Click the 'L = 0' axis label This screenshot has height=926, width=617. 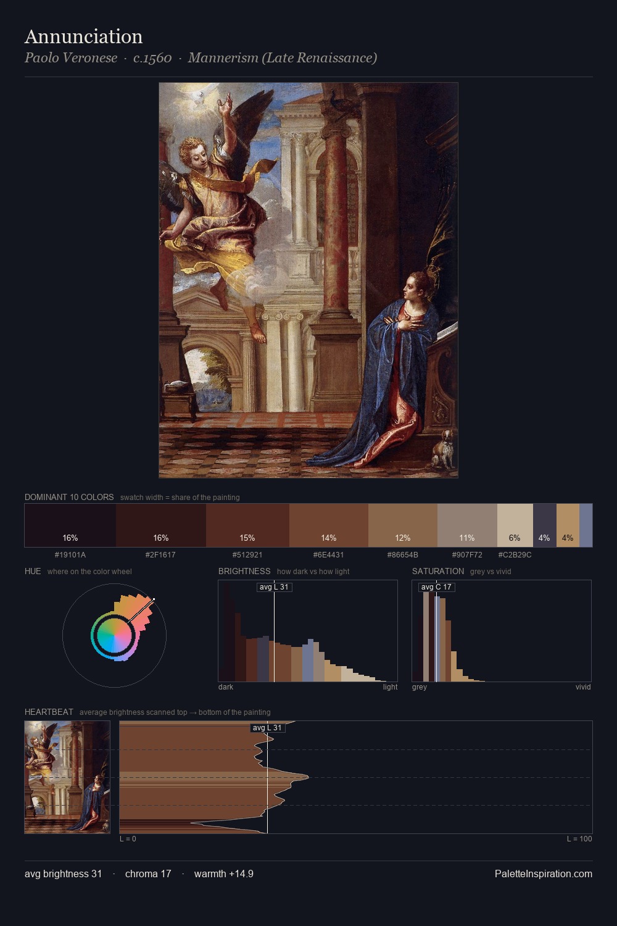coord(128,839)
